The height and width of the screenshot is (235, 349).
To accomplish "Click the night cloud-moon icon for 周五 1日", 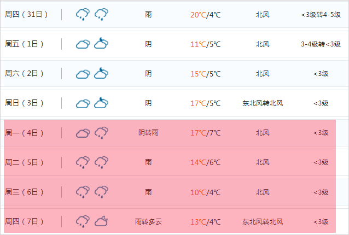I will [101, 43].
